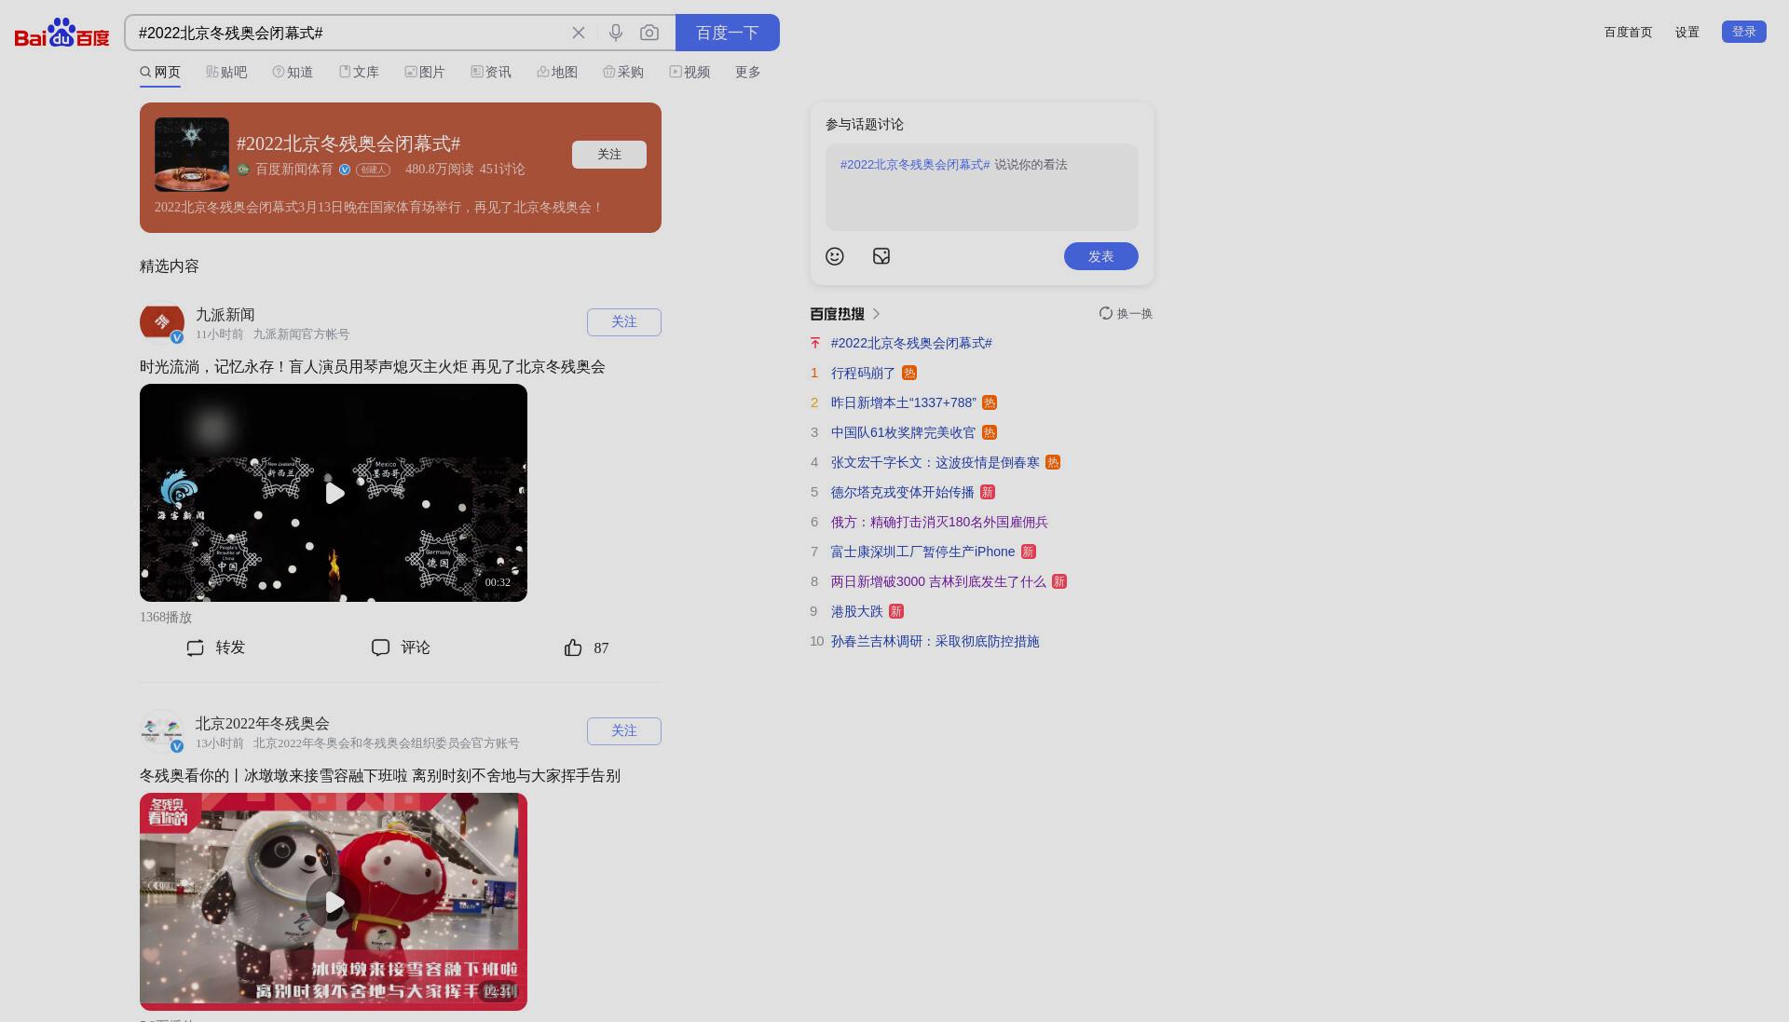Click the insert image icon
The image size is (1789, 1022).
(881, 256)
